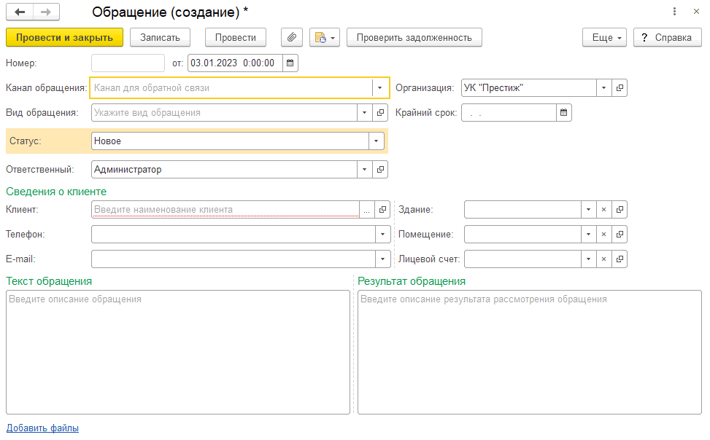
Task: Click the Добавить файлы link
Action: click(x=42, y=428)
